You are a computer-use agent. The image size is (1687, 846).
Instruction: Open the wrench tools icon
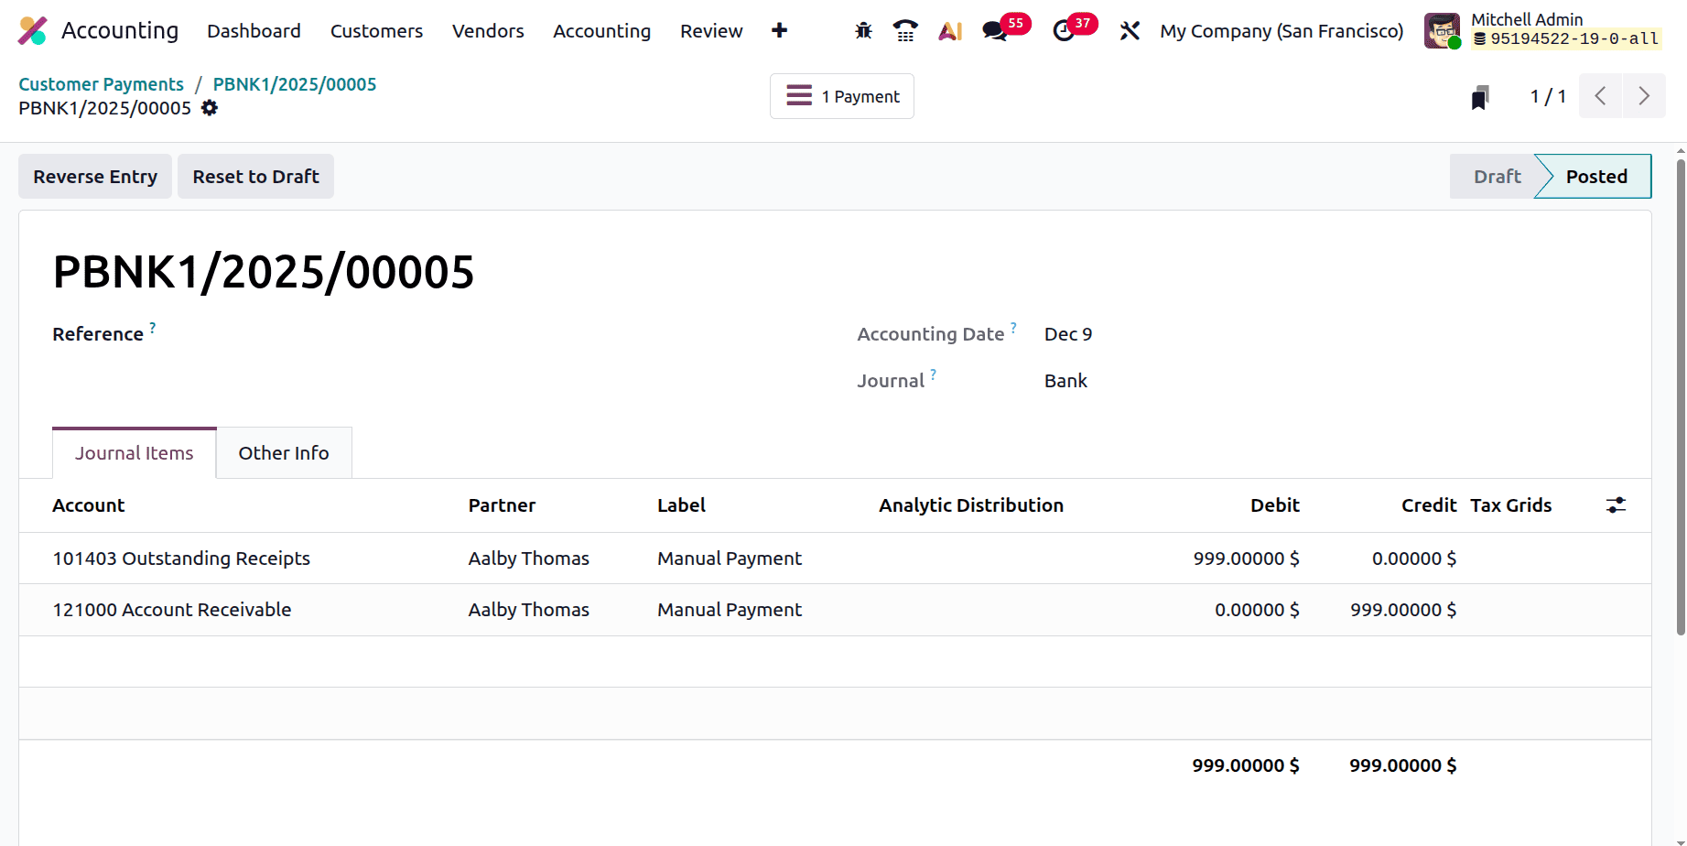coord(1130,31)
